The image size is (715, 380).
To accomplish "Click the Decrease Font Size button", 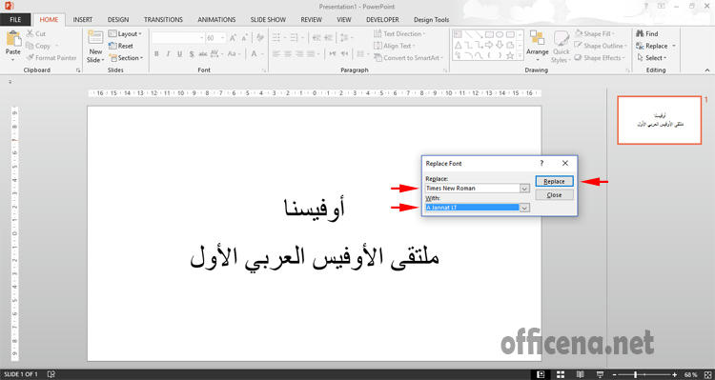I will coord(245,38).
